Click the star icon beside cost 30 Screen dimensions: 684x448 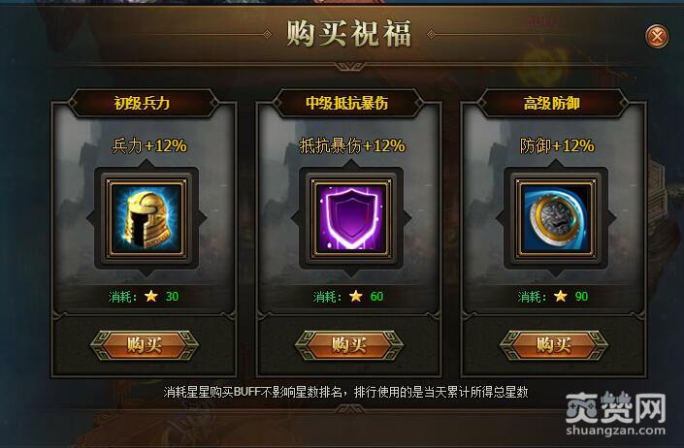[x=151, y=297]
